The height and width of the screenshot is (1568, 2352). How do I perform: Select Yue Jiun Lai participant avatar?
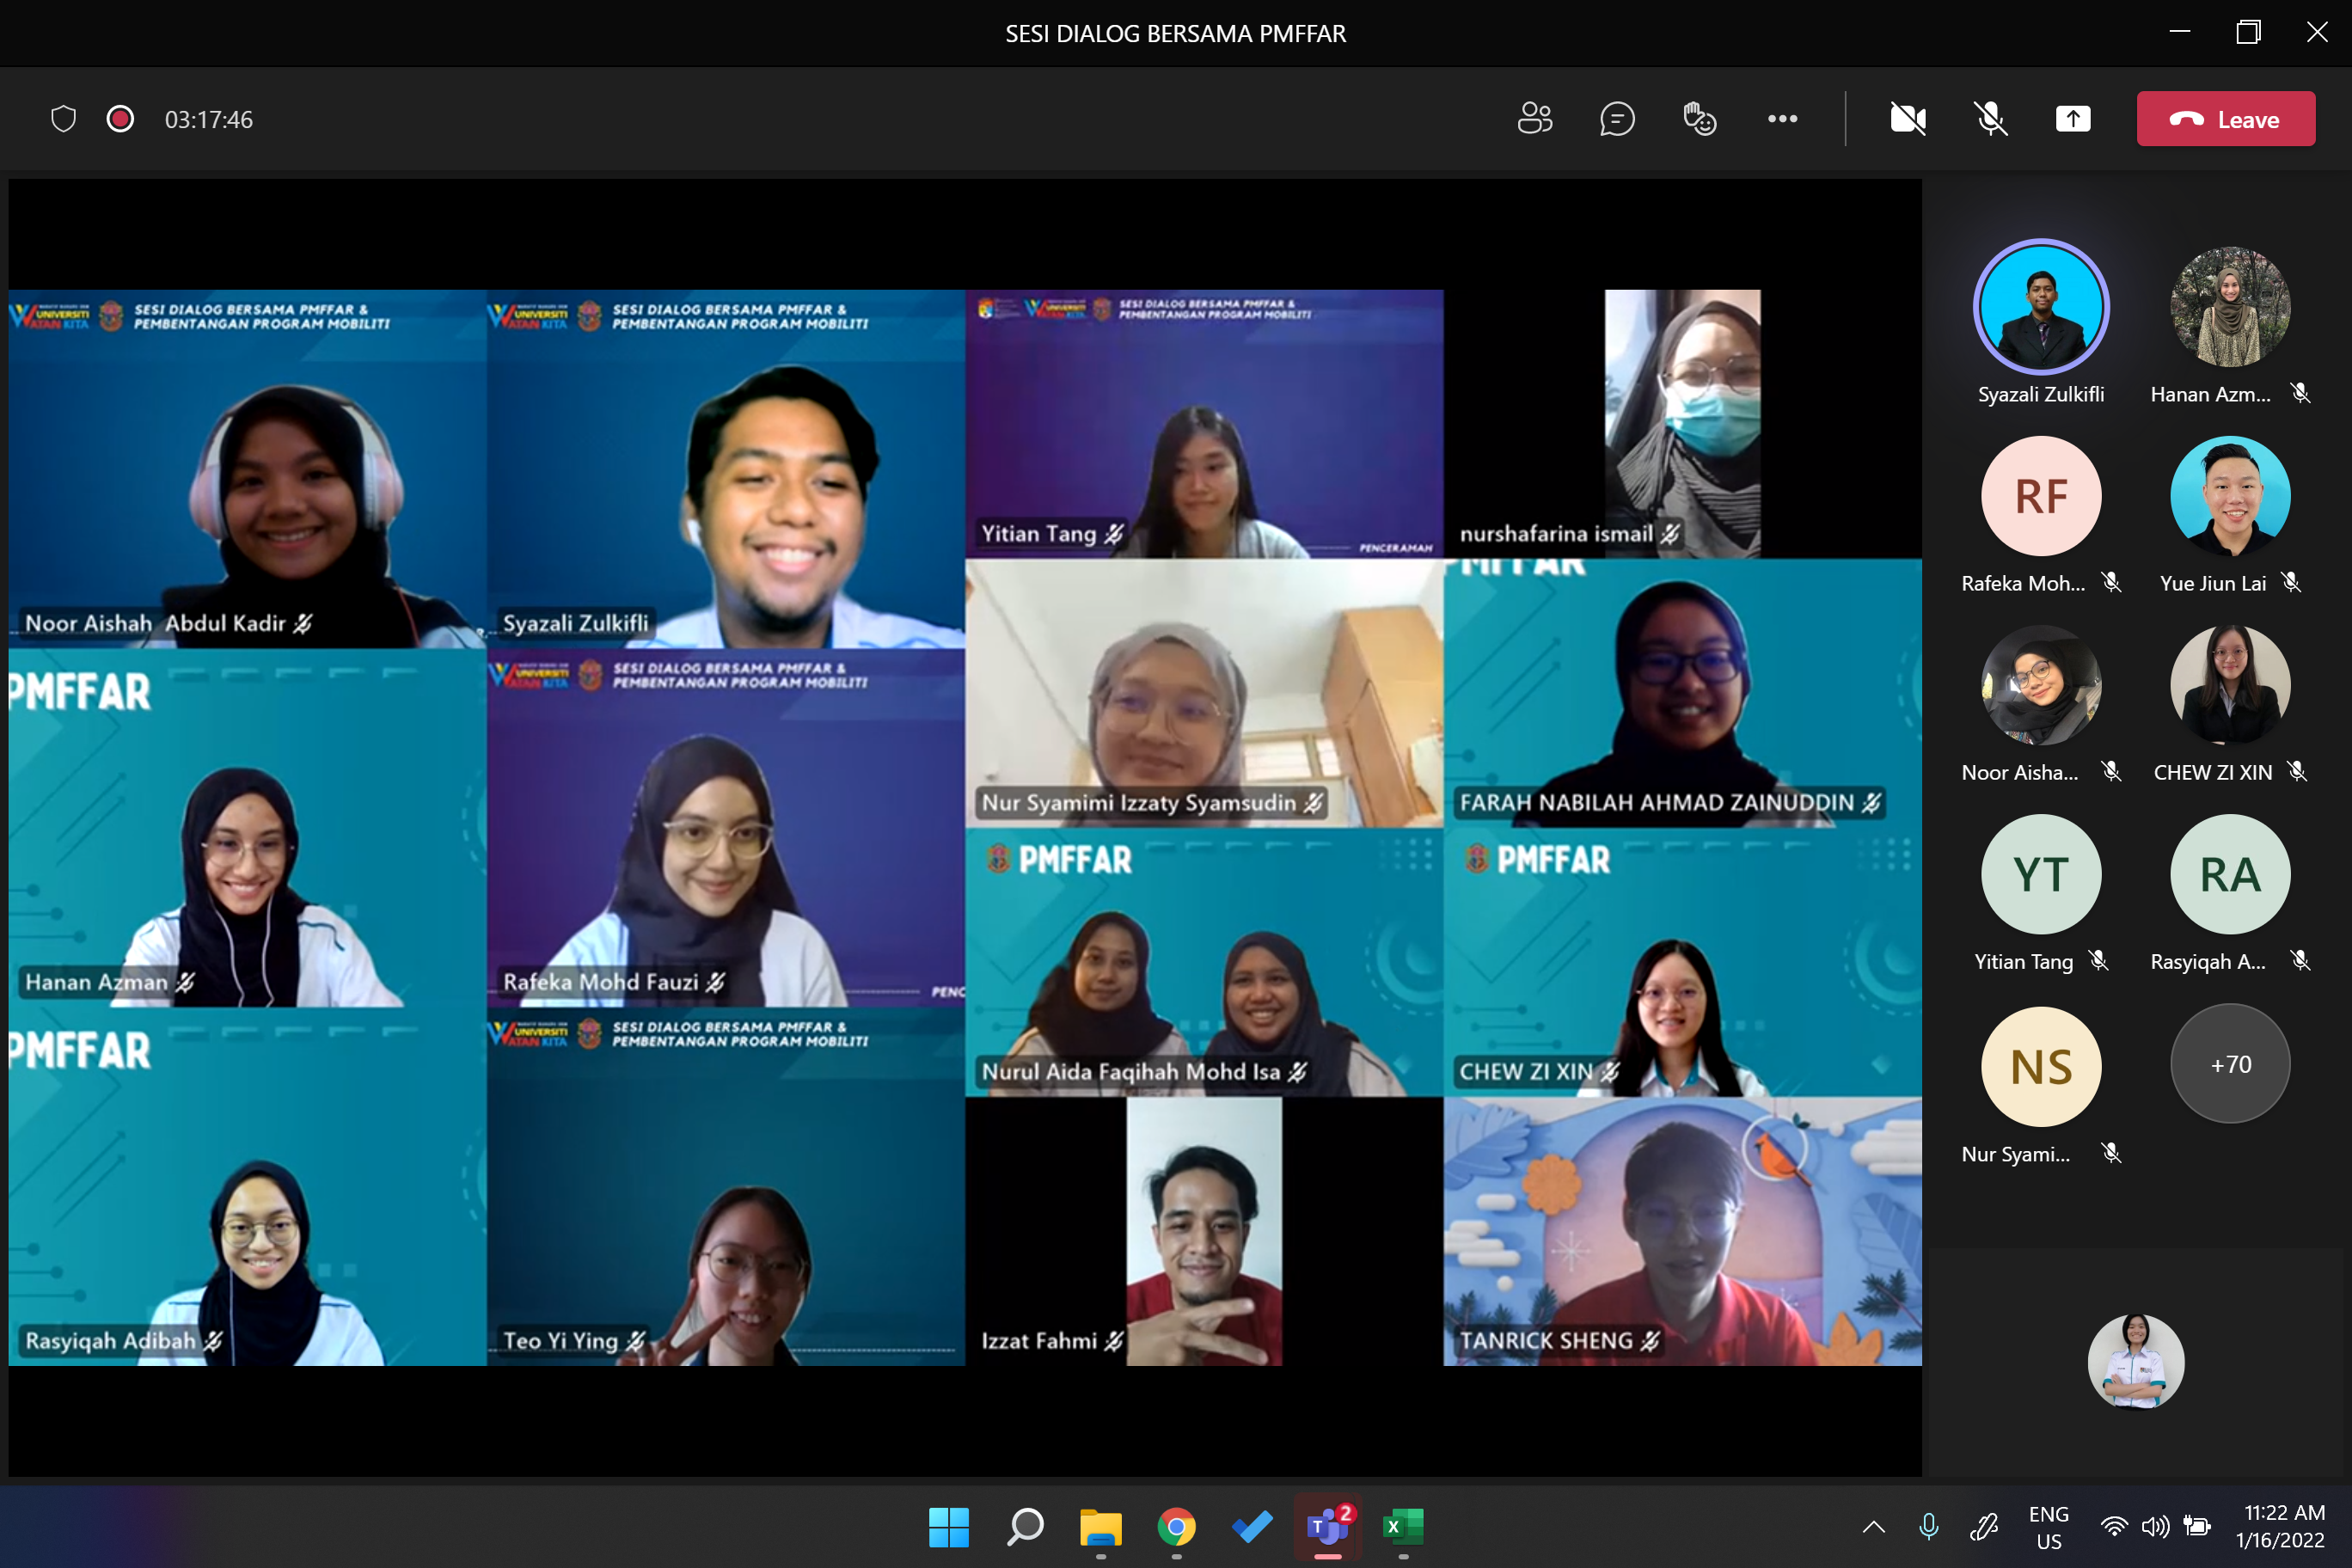[2229, 496]
